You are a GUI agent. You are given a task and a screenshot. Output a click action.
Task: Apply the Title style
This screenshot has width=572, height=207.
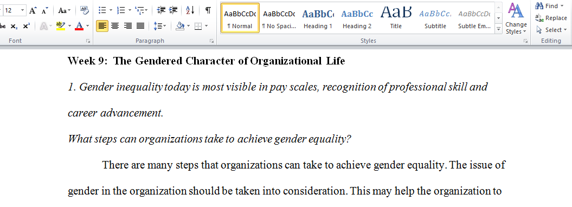pos(396,18)
